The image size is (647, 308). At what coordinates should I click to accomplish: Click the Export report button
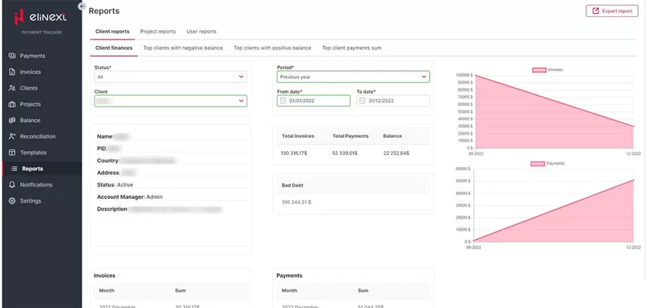tap(612, 11)
